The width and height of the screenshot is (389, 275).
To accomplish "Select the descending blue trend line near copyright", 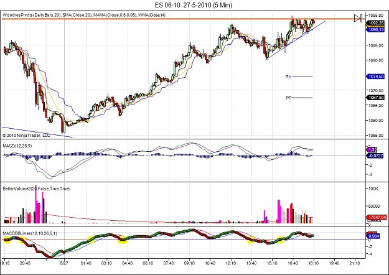I will tap(37, 132).
